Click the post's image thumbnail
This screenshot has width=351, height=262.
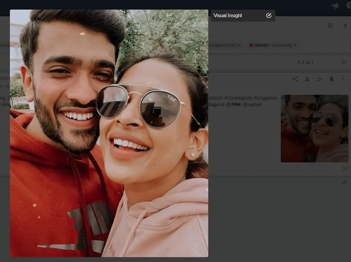tap(314, 128)
